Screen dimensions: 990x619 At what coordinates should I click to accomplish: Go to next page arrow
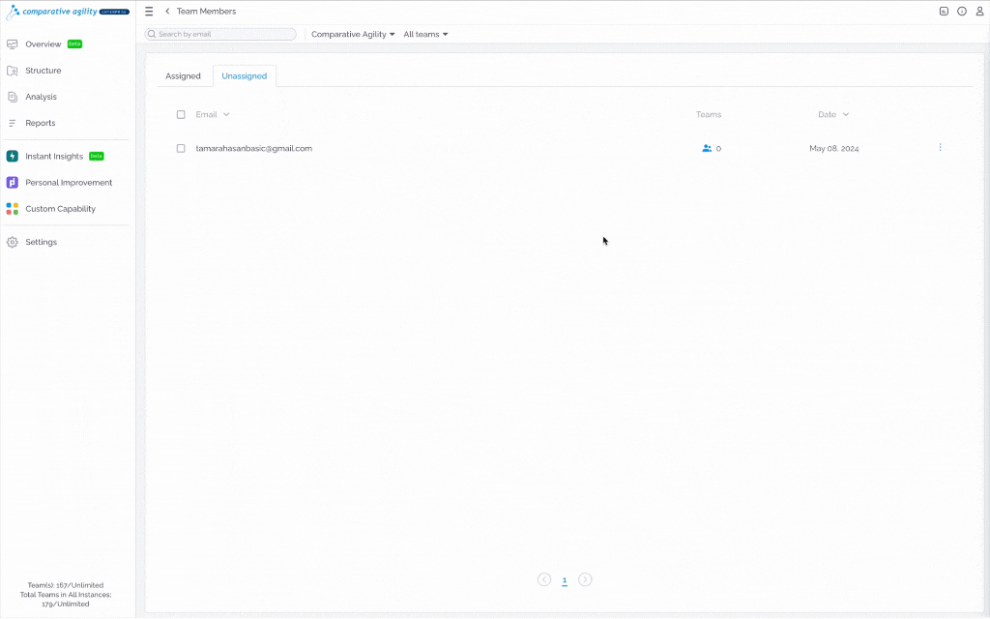tap(585, 579)
